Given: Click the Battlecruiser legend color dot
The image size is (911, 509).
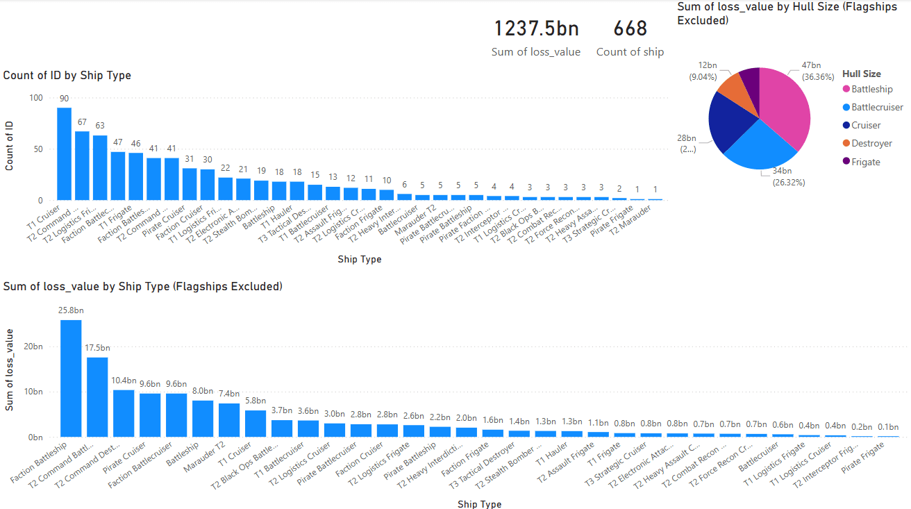Looking at the screenshot, I should [846, 108].
